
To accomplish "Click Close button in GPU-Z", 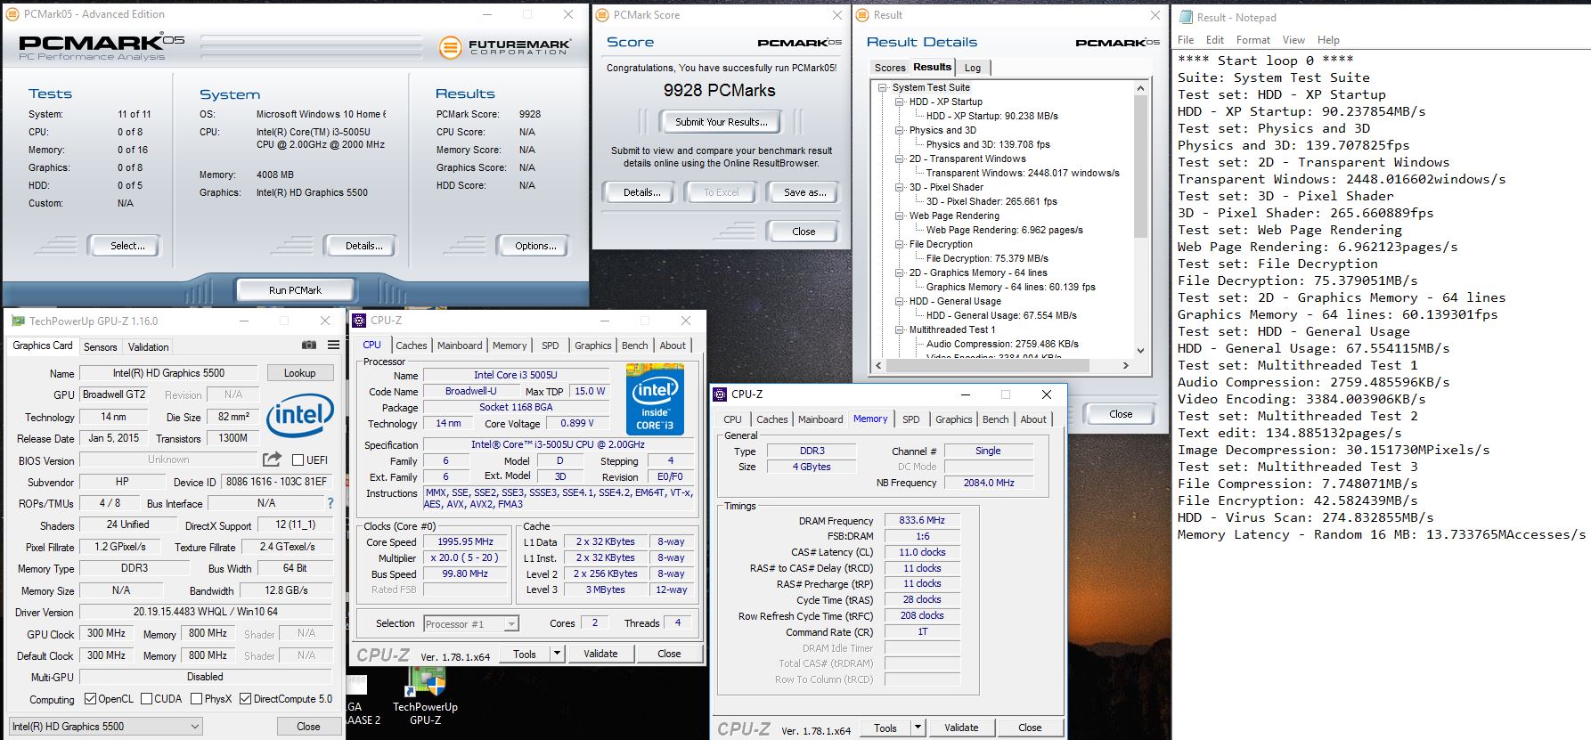I will pos(308,727).
